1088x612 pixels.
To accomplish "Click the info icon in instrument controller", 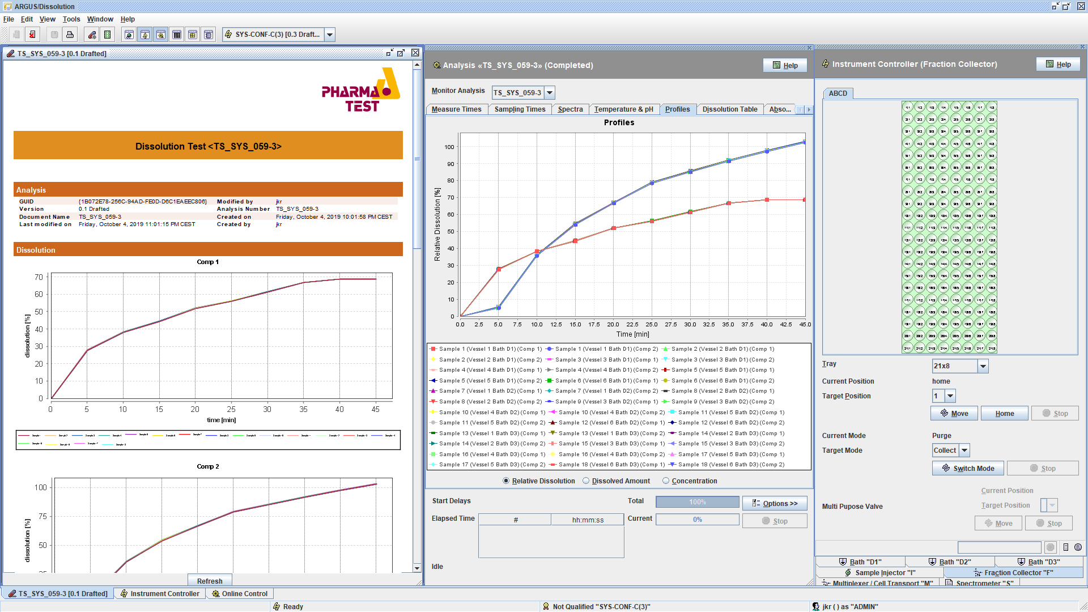I will [x=1078, y=547].
